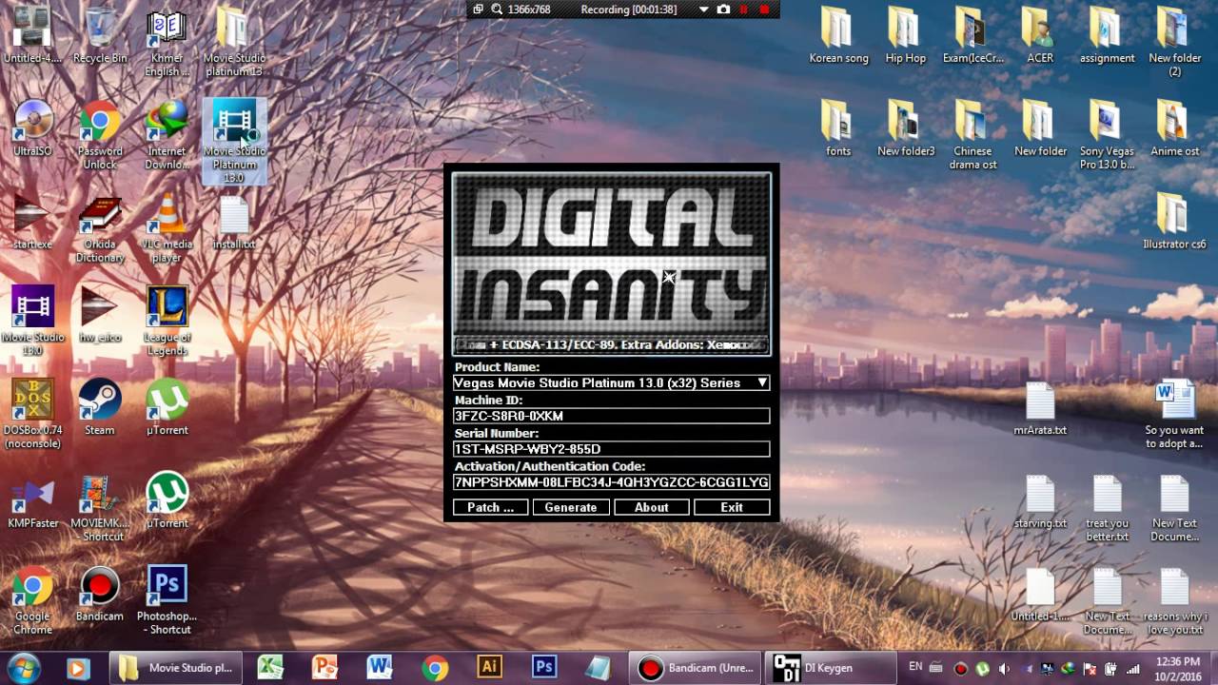Screen dimensions: 1218x685
Task: Select the Orkida Dictionary shortcut
Action: point(100,228)
